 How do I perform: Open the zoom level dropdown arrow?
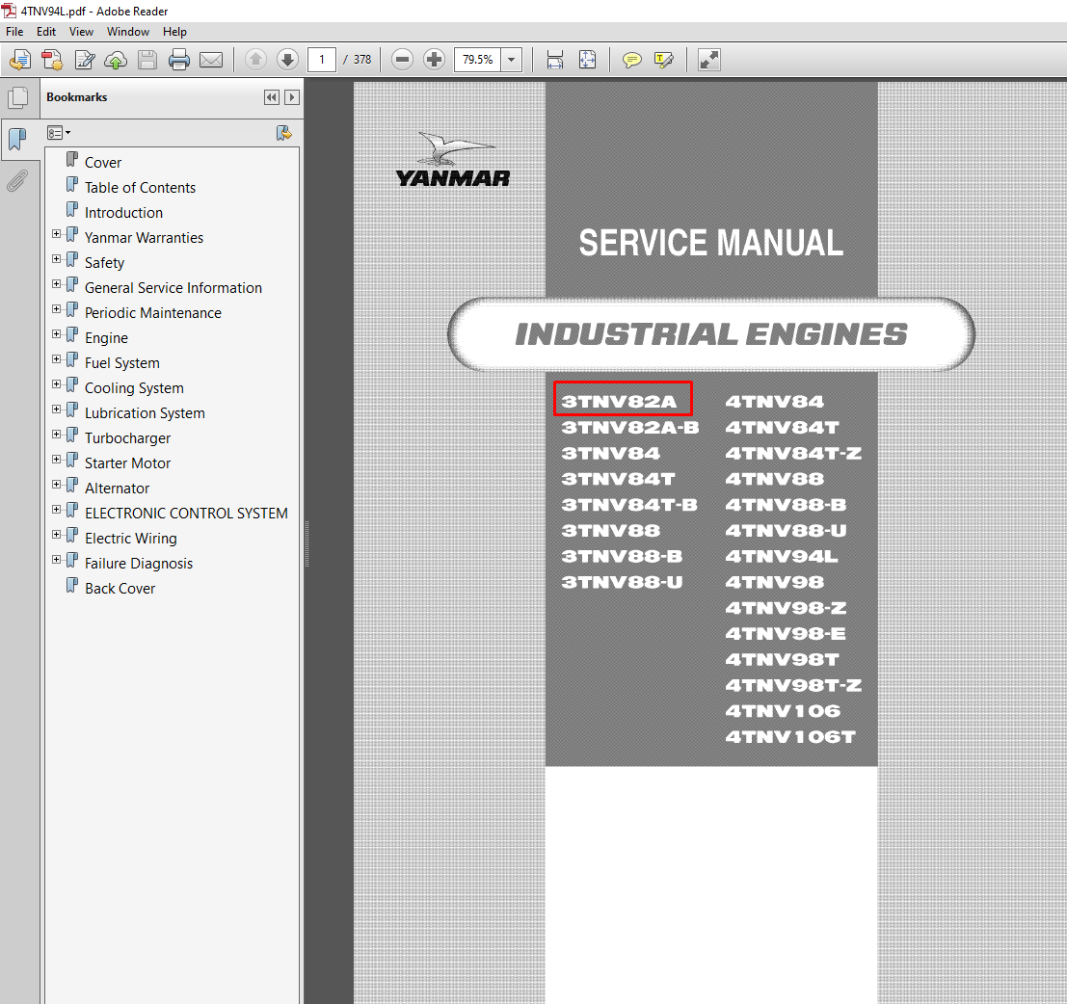pos(511,60)
